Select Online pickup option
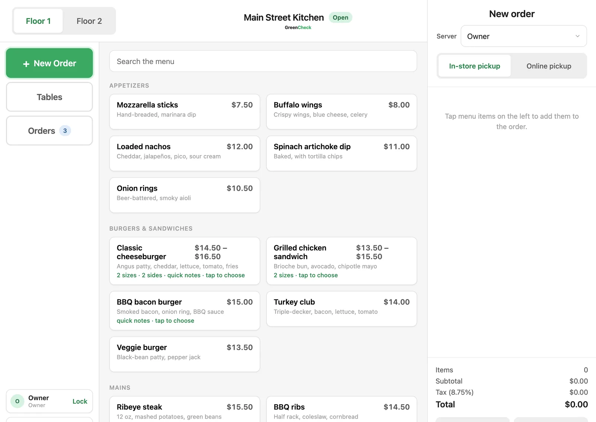This screenshot has width=596, height=422. click(549, 66)
